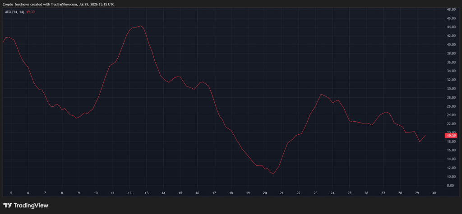The image size is (462, 214).
Task: Click date 18 on time axis
Action: [231, 193]
